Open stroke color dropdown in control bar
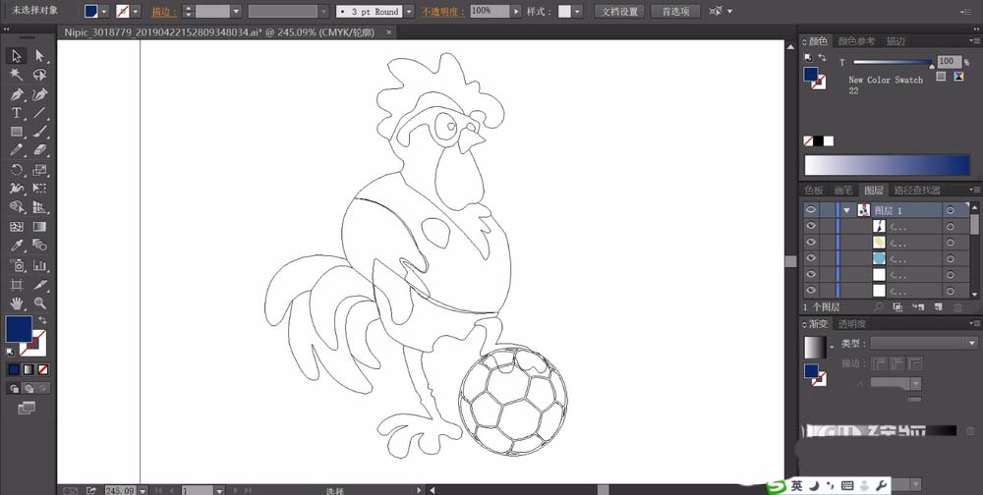983x495 pixels. pyautogui.click(x=136, y=11)
